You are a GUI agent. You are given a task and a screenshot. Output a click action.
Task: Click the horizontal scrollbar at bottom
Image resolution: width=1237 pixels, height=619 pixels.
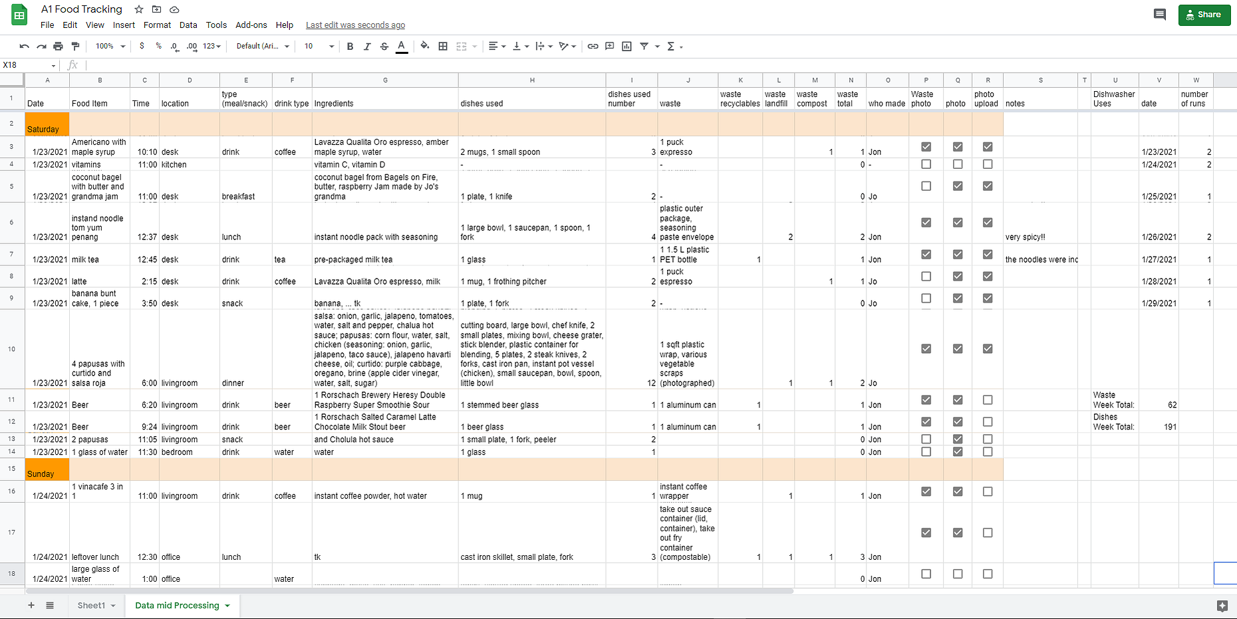(410, 590)
